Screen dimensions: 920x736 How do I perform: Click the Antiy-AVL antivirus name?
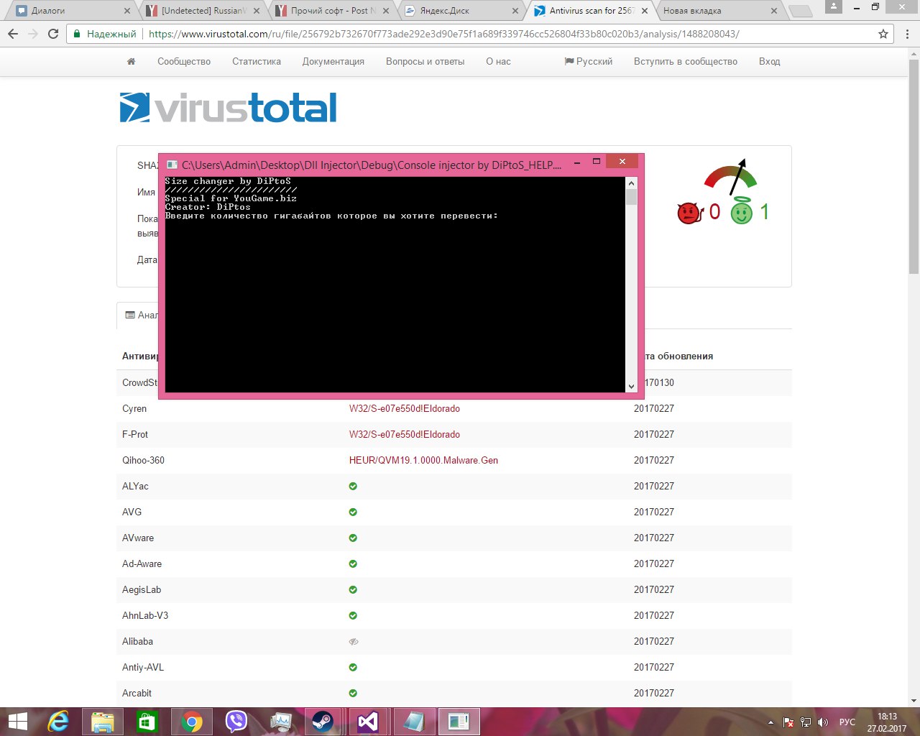[143, 667]
